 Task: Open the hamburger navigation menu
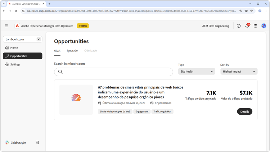6,26
